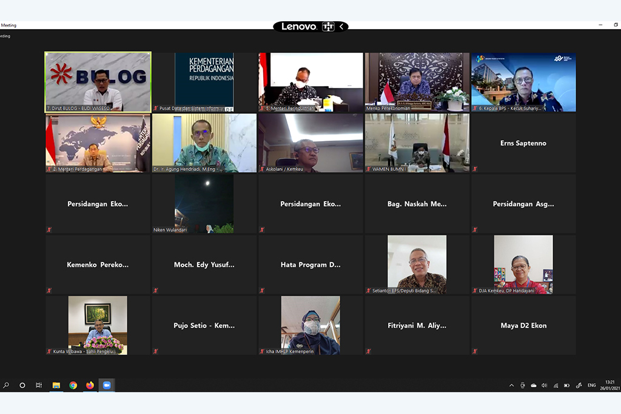Restore down the Zoom meeting window
The image size is (621, 414).
pos(616,25)
